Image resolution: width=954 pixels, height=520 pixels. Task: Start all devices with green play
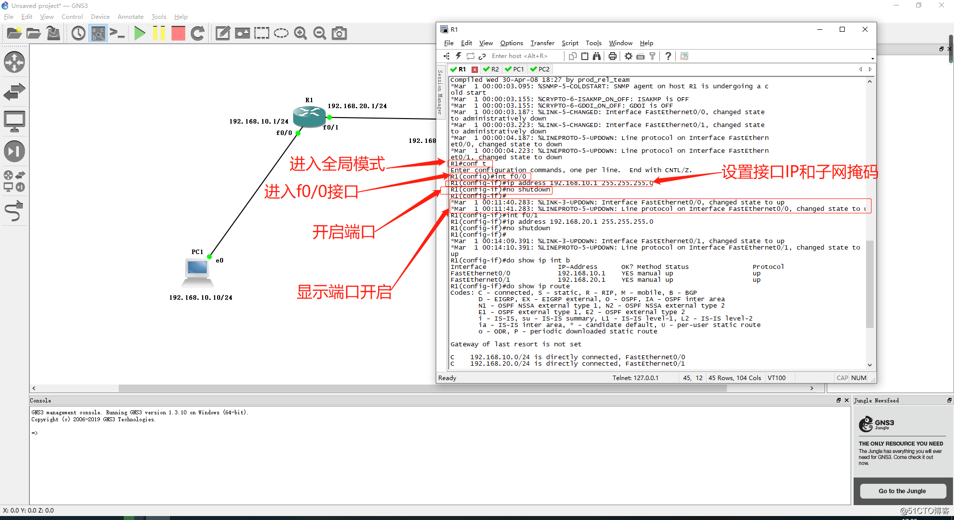[140, 33]
